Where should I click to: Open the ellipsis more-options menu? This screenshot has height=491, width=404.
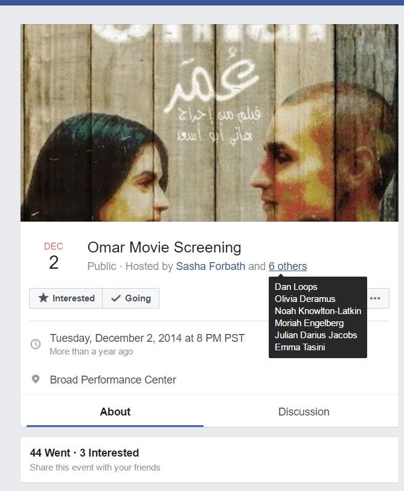point(376,298)
